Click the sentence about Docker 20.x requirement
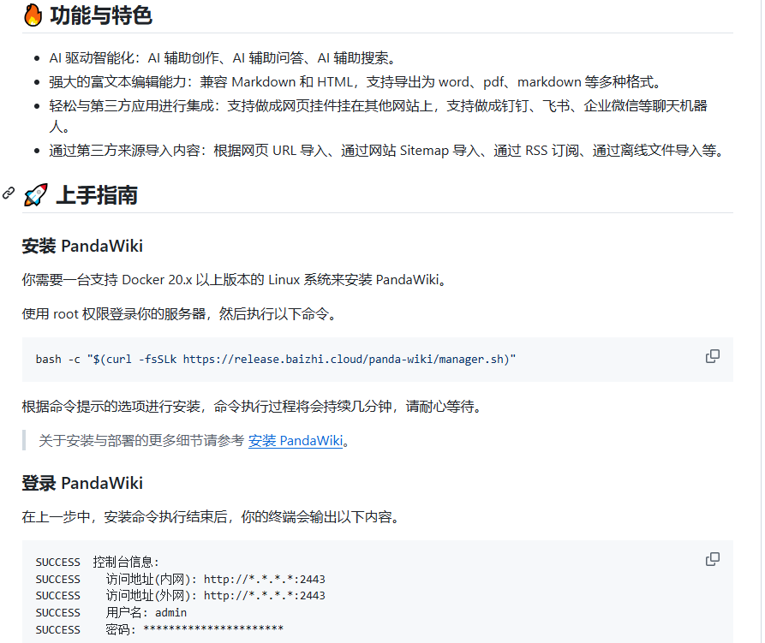This screenshot has width=765, height=643. click(236, 280)
